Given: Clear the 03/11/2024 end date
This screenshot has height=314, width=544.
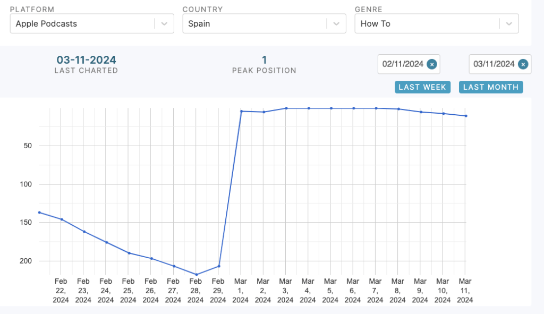Looking at the screenshot, I should click(x=523, y=64).
